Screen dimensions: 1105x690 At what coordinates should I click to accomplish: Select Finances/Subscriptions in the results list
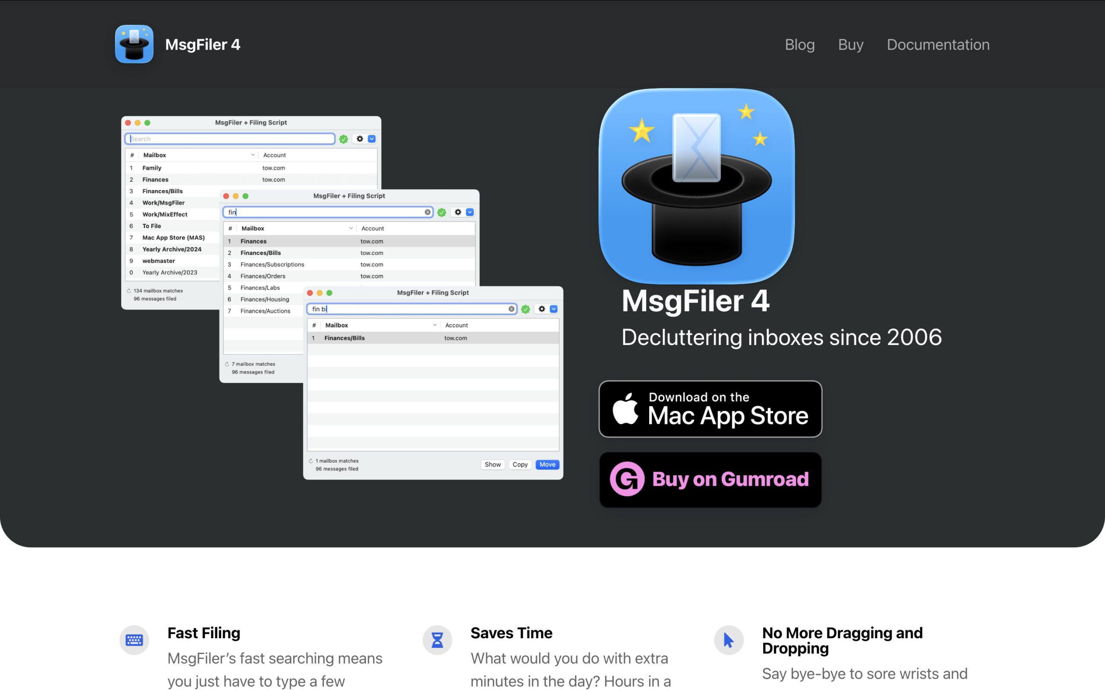pyautogui.click(x=349, y=265)
